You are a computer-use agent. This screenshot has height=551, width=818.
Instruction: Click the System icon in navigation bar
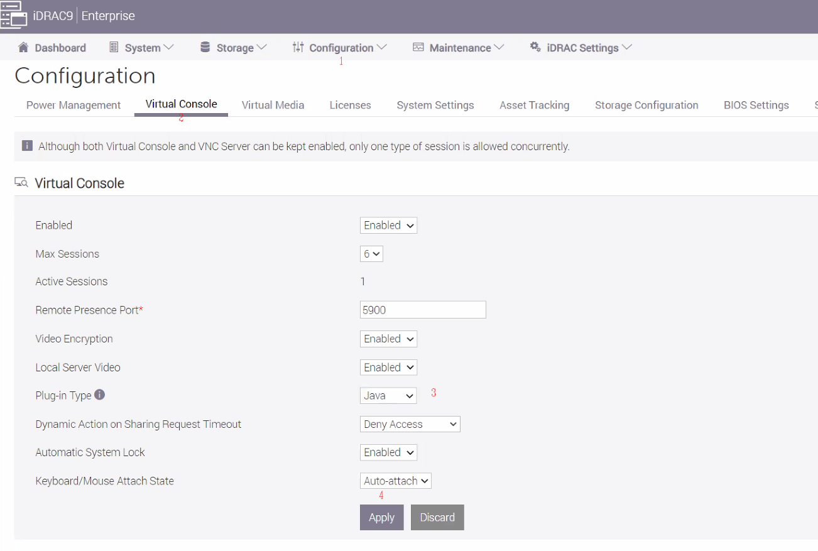[114, 47]
